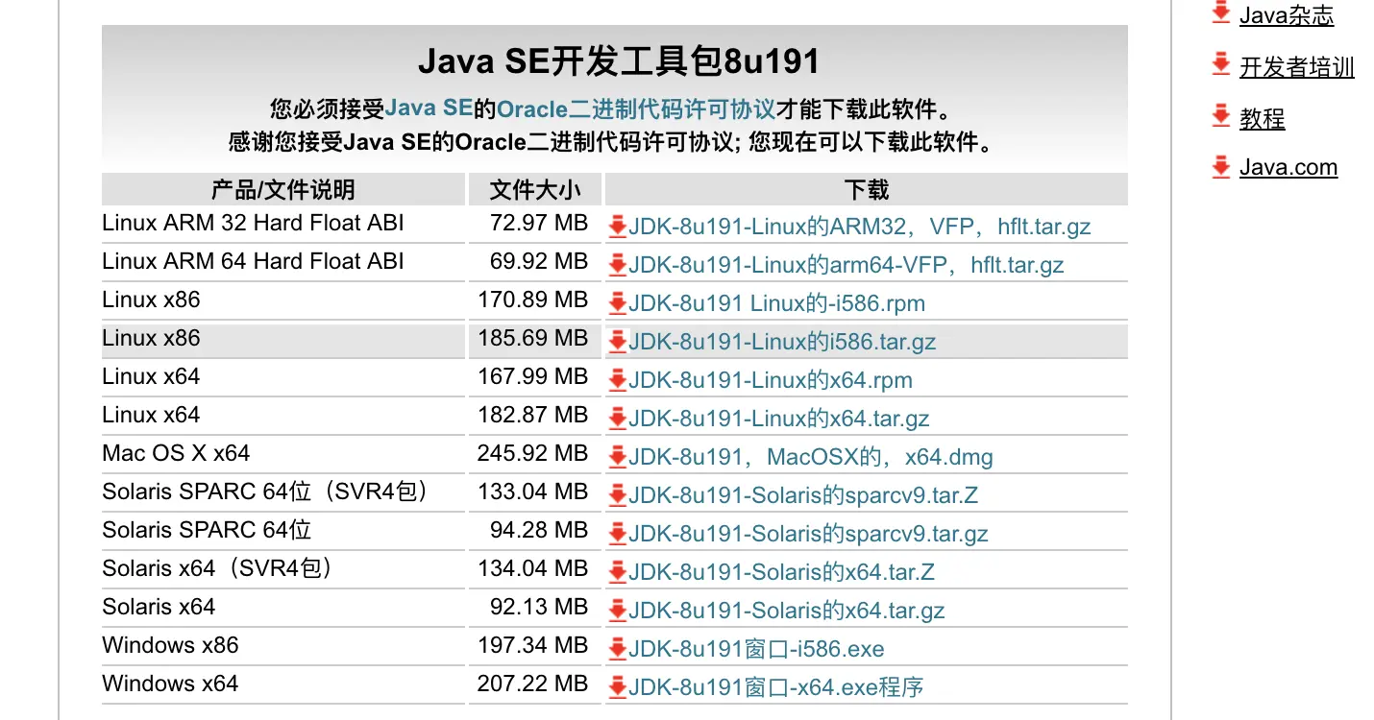1374x720 pixels.
Task: Download JDK-8u191 Solaris x64.tar.Z
Action: [x=782, y=573]
